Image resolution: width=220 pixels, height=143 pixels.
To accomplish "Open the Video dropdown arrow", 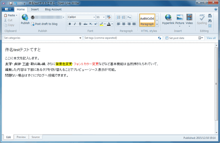I will [x=189, y=26].
